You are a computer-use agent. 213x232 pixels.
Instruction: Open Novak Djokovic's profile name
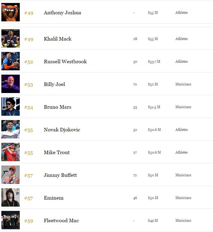[x=62, y=130]
